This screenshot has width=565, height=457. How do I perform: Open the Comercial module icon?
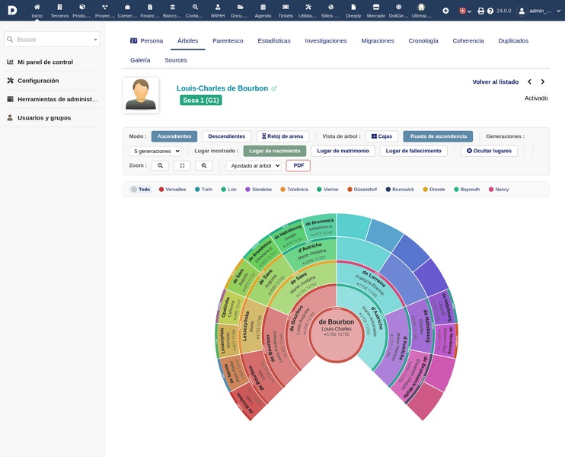point(127,7)
